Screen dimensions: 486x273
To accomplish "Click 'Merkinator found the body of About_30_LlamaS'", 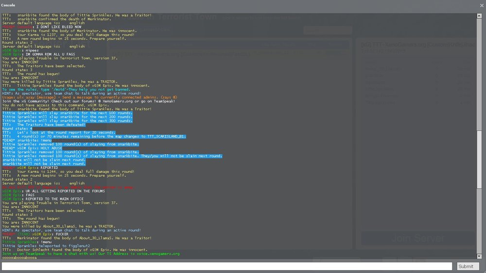I will [77, 239].
